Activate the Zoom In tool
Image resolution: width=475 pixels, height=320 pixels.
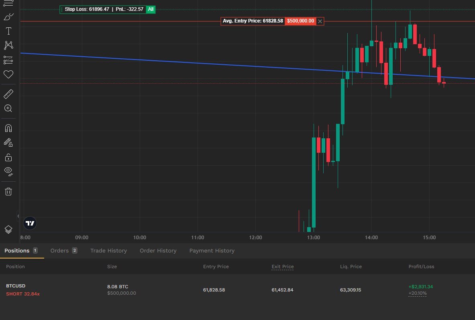coord(8,108)
